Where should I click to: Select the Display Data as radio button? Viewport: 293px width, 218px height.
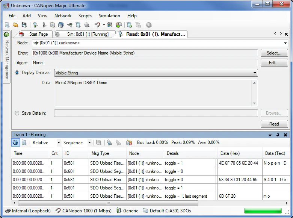point(17,73)
